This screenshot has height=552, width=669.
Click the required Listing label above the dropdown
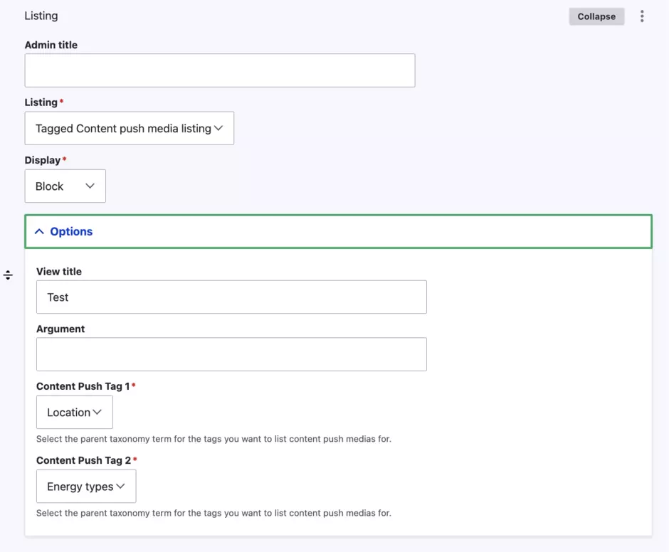pos(41,102)
